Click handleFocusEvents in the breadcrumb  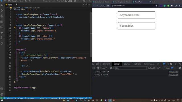click(33, 8)
